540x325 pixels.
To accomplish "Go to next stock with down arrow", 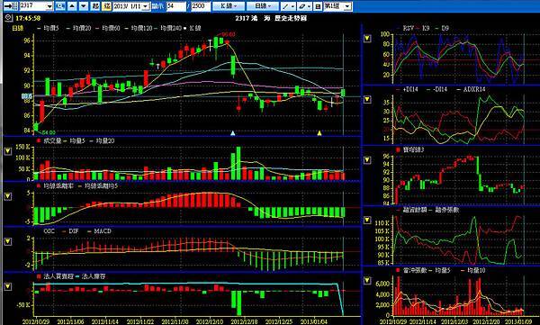I will (x=84, y=6).
